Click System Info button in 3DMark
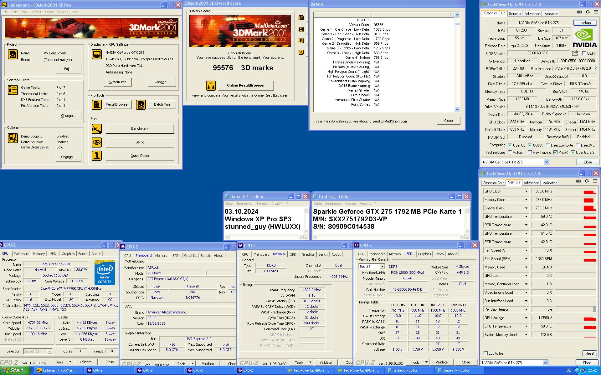 point(117,82)
